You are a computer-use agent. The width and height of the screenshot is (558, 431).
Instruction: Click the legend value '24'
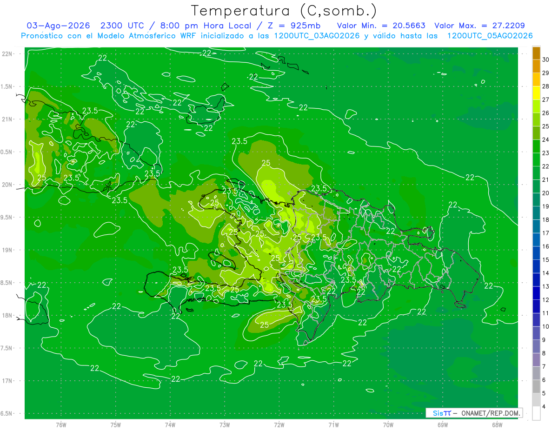[x=546, y=139]
